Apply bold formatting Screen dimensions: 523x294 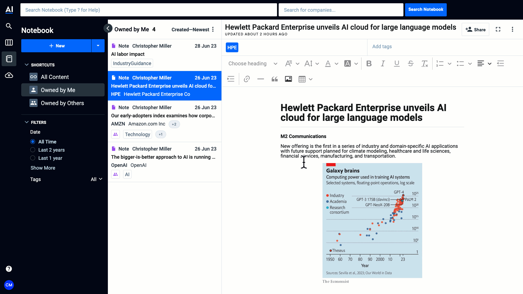(x=369, y=63)
